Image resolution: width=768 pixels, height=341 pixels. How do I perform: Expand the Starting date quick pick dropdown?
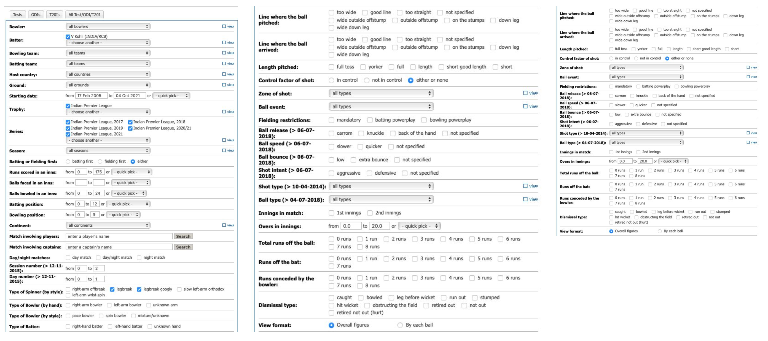coord(171,95)
